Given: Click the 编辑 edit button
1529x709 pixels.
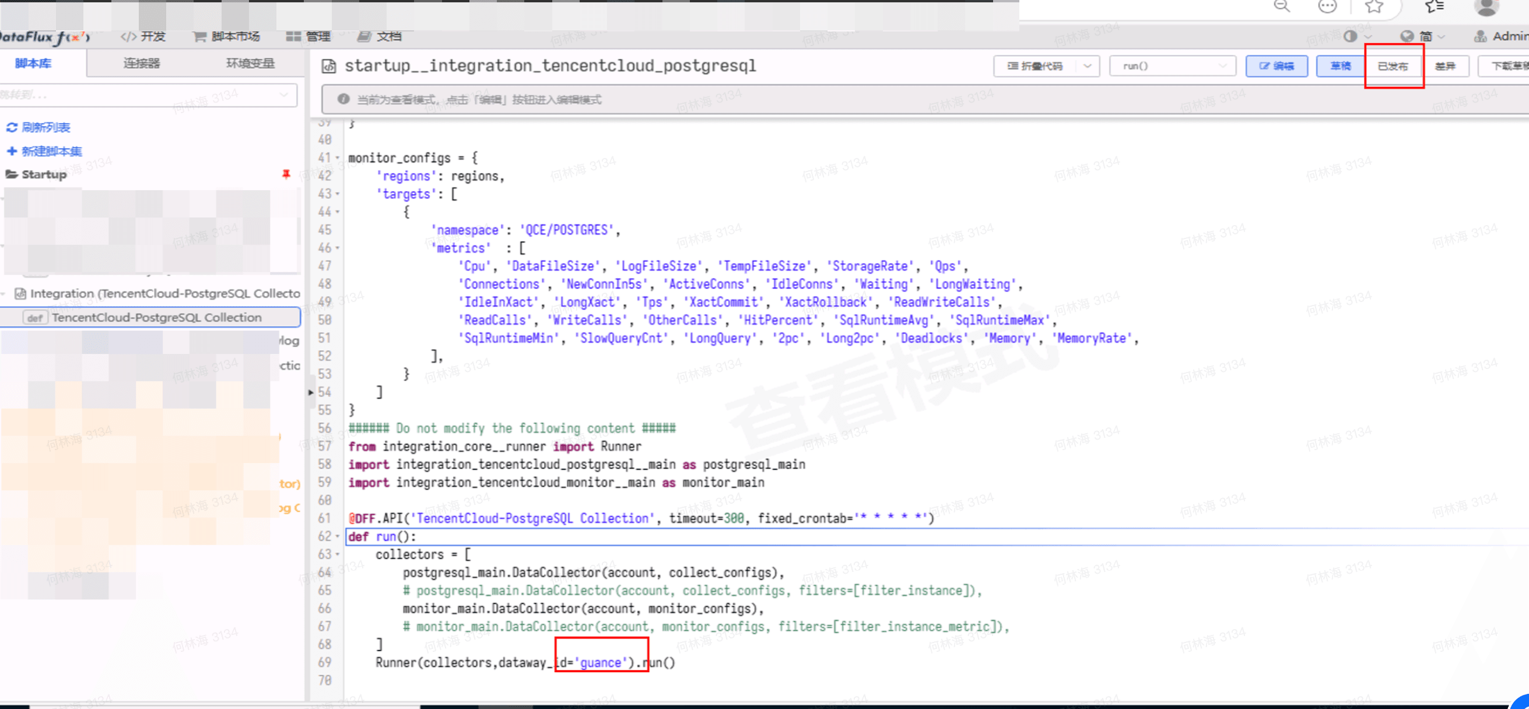Looking at the screenshot, I should click(1276, 66).
